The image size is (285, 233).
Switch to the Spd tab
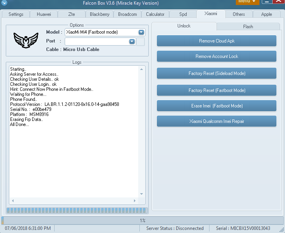click(183, 14)
